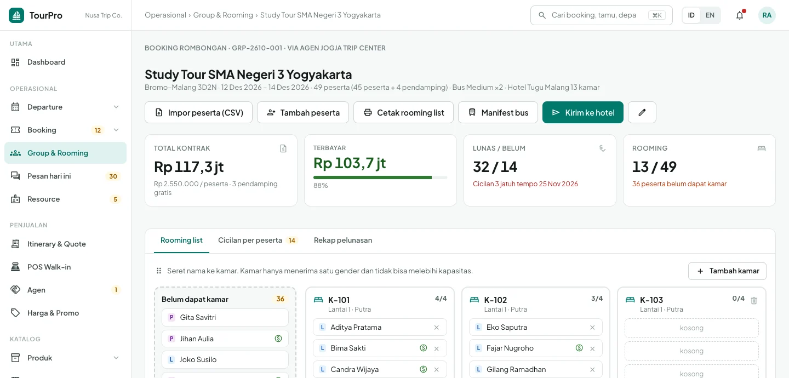Open Group & Rooming sidebar item

tap(65, 153)
